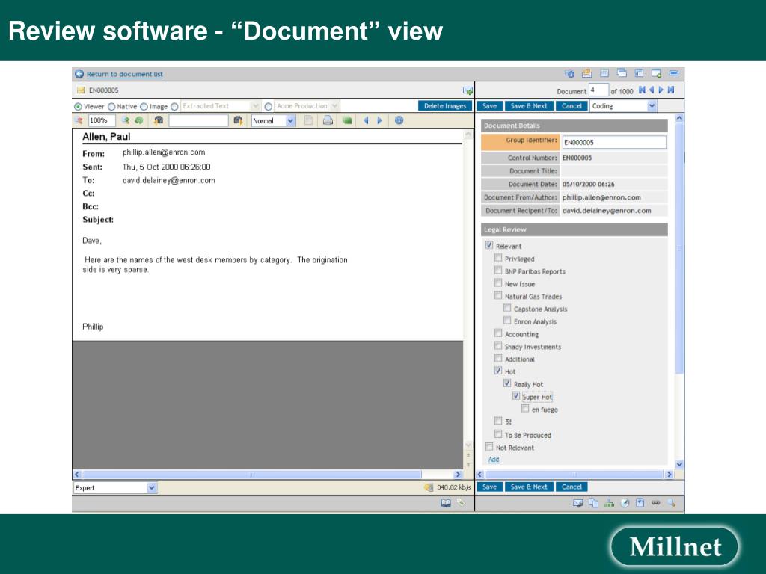Viewport: 766px width, 574px height.
Task: Select the Native radio button
Action: click(x=111, y=106)
